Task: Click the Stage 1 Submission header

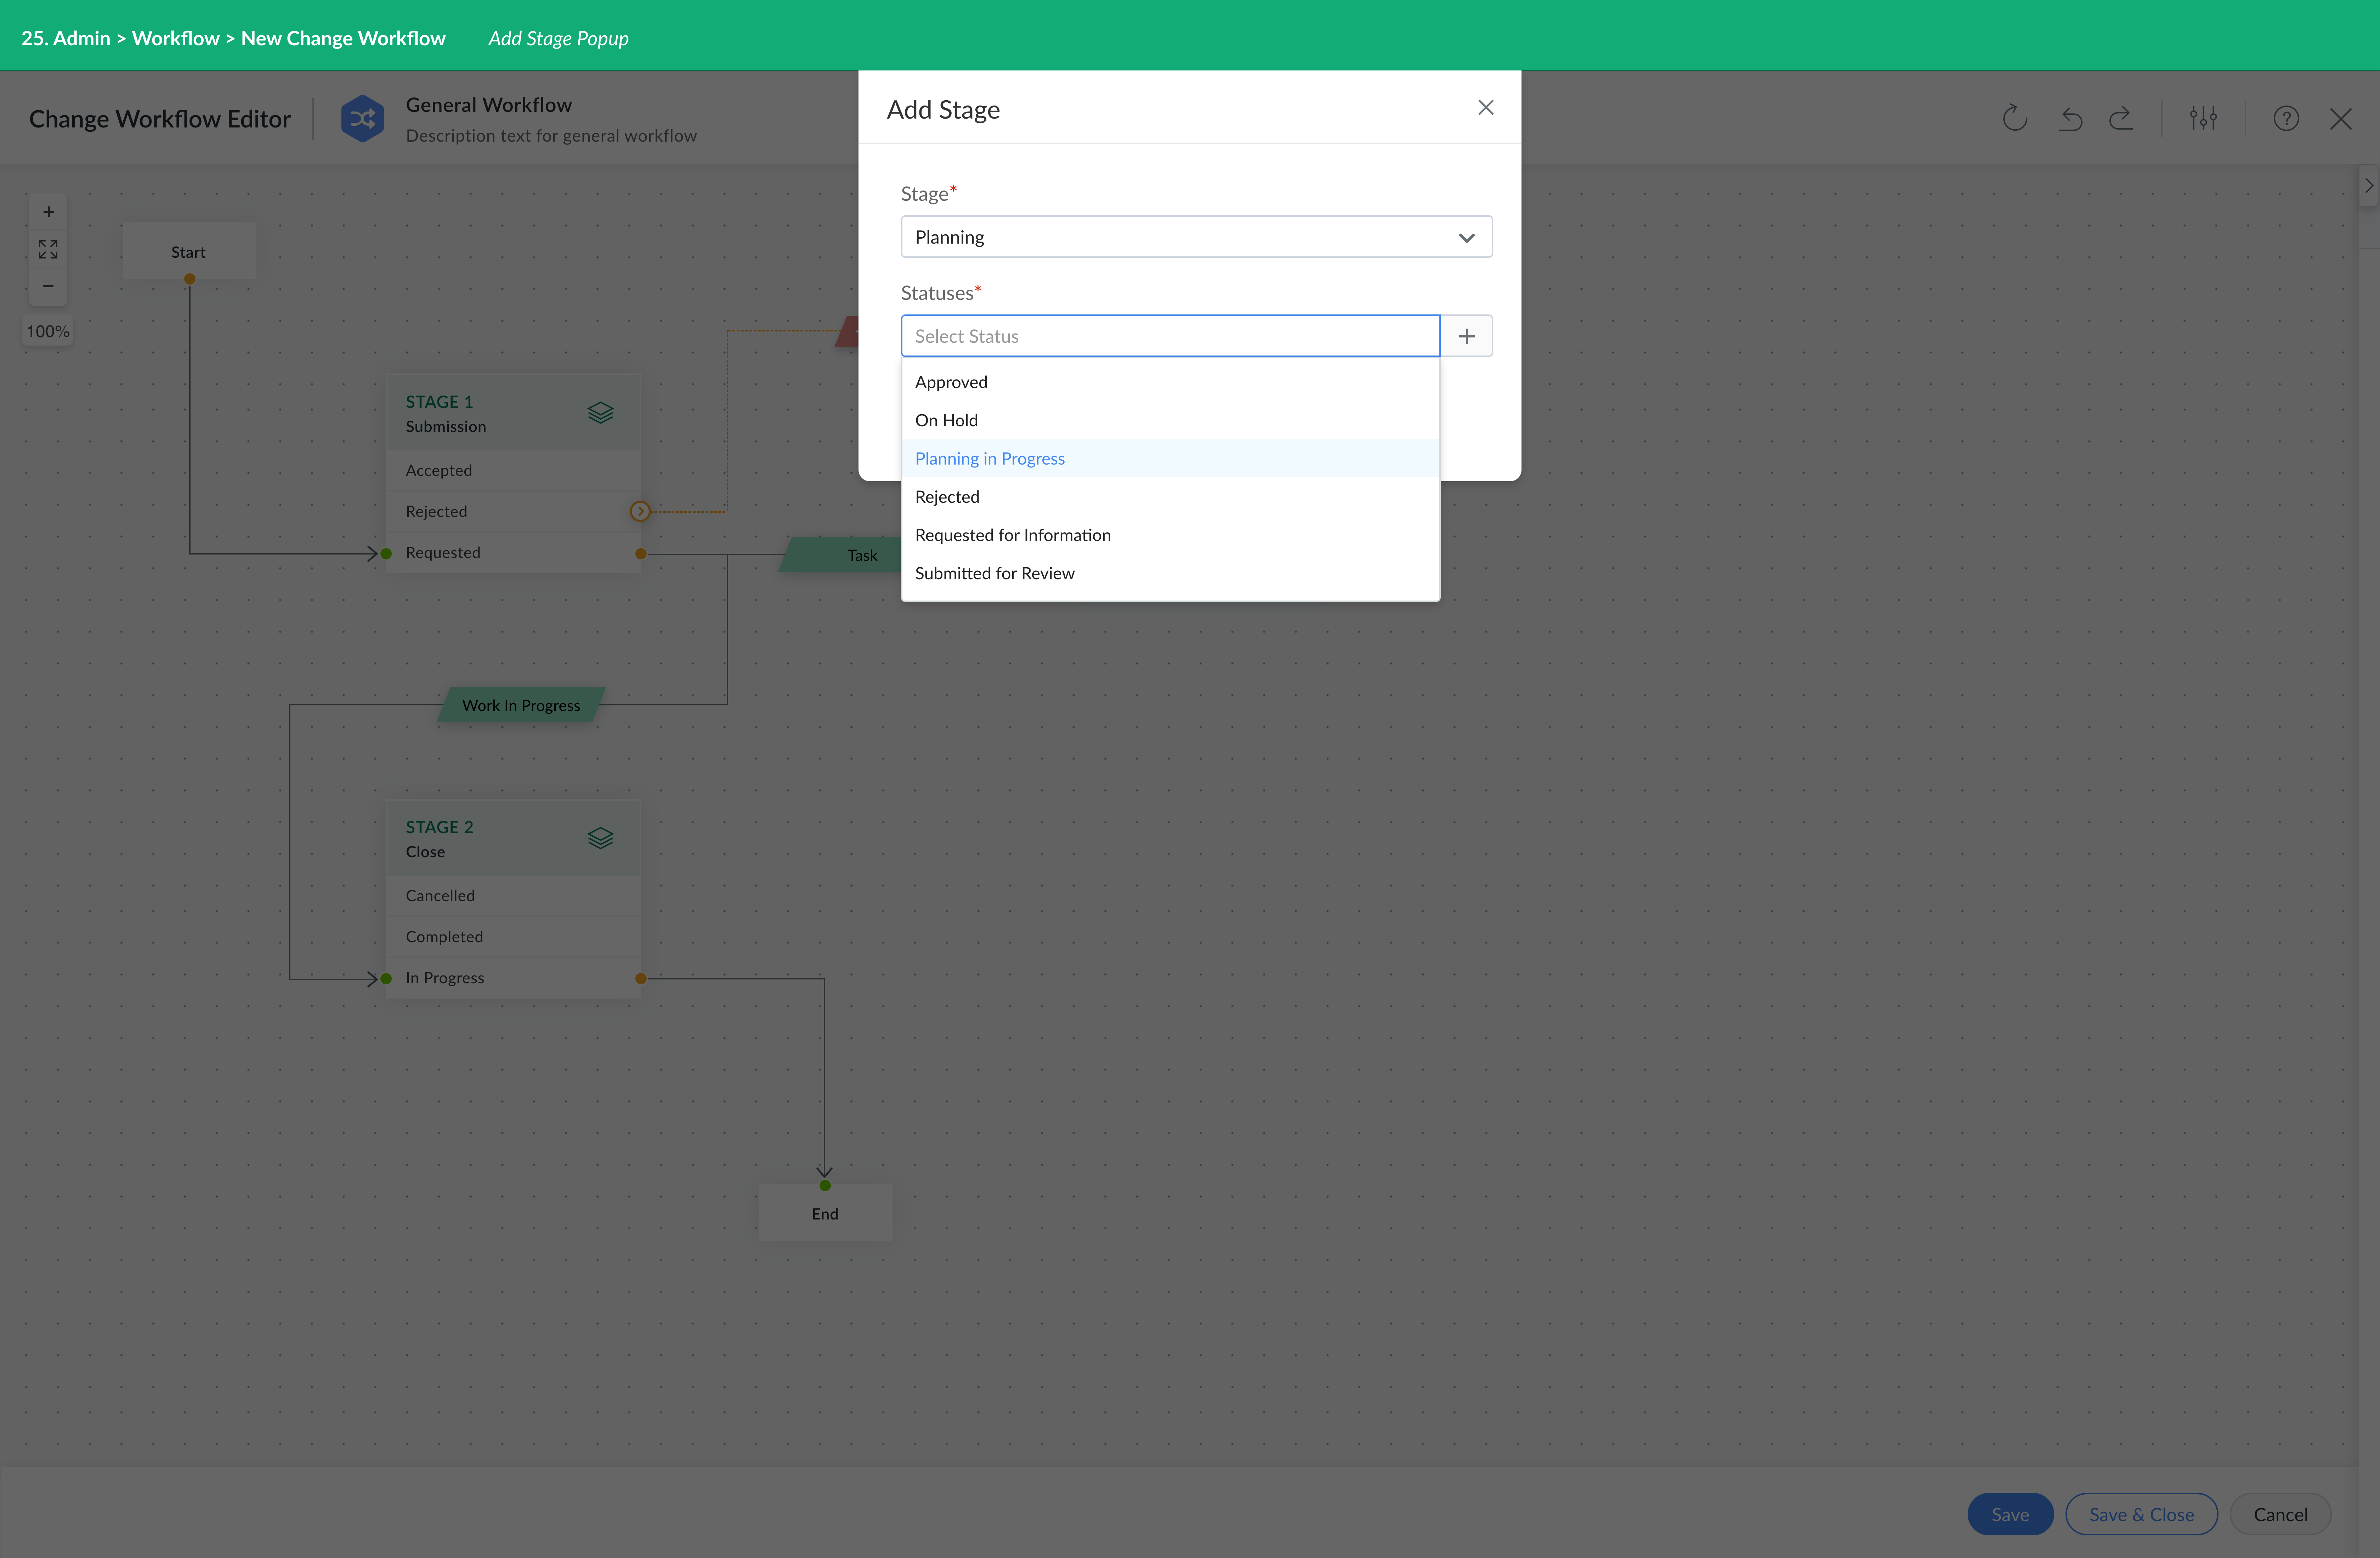Action: click(513, 413)
